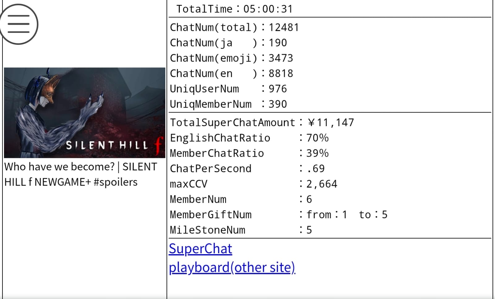Click the ChatNum(emoji) value 3473

tap(281, 58)
